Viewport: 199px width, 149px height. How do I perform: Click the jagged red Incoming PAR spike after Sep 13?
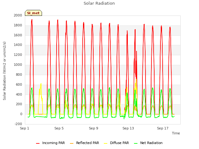[135, 30]
